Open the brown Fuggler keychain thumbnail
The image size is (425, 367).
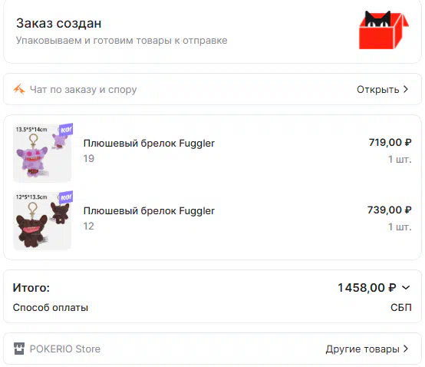point(42,221)
